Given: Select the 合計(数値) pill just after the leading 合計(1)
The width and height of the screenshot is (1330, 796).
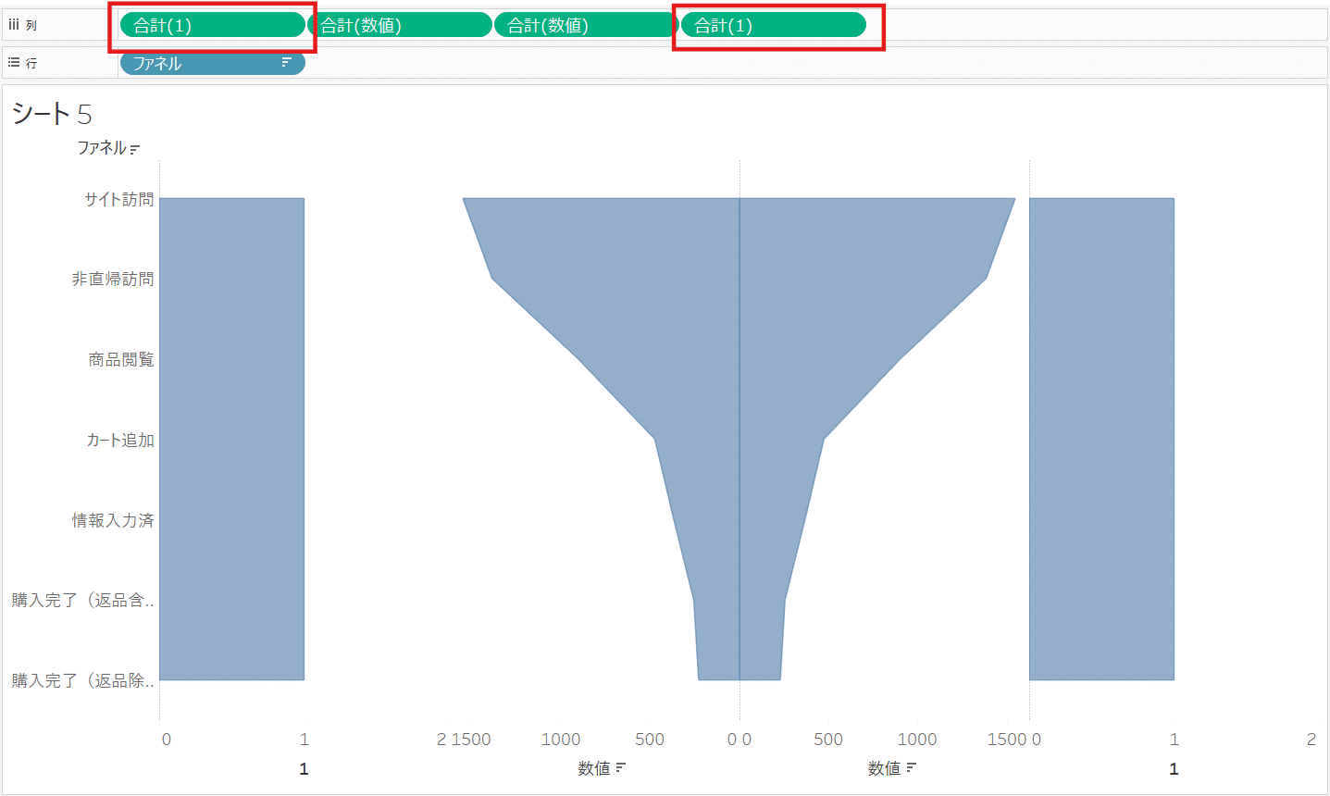Looking at the screenshot, I should pyautogui.click(x=399, y=25).
